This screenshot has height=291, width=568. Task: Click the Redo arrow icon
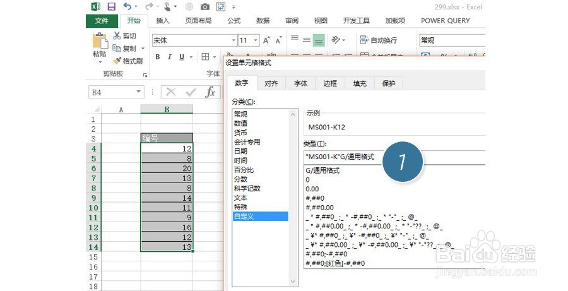click(x=149, y=6)
